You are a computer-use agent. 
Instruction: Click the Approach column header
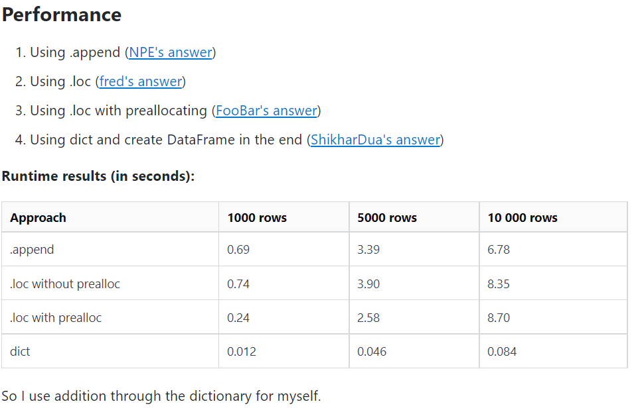coord(110,217)
